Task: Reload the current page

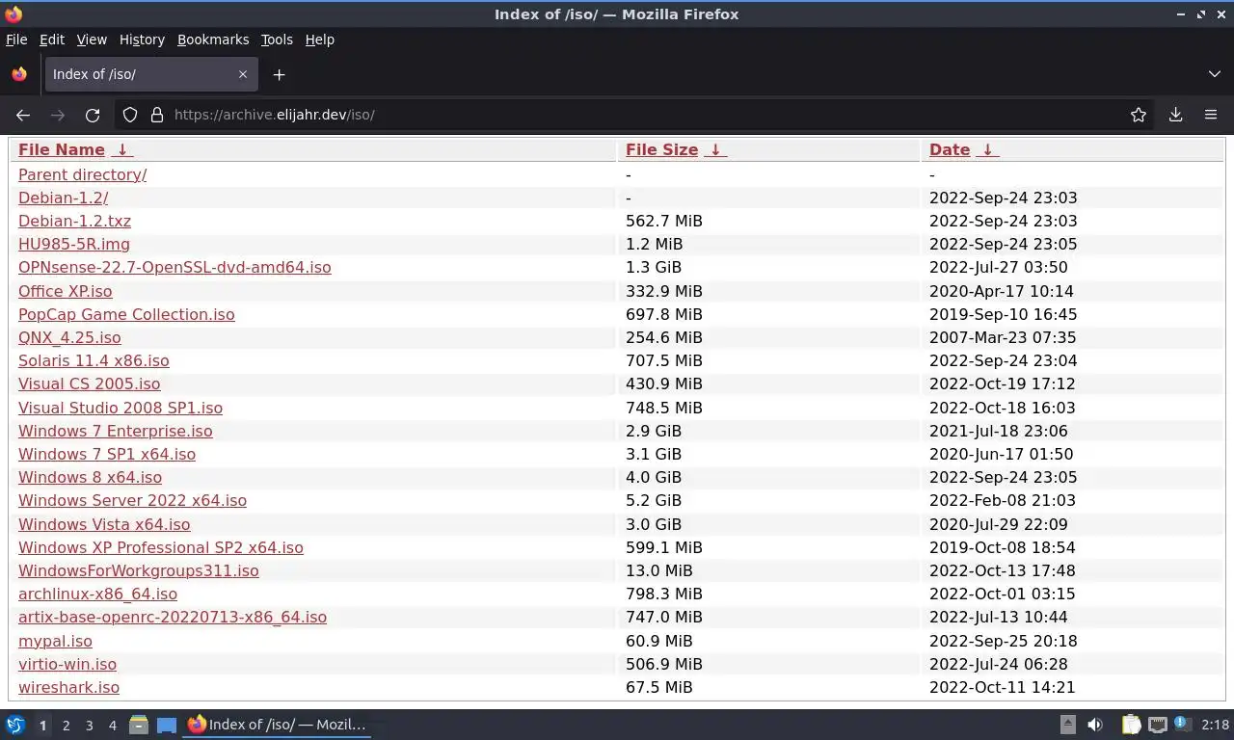Action: pos(93,115)
